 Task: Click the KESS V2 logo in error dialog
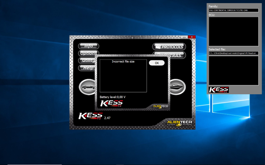tap(112, 103)
